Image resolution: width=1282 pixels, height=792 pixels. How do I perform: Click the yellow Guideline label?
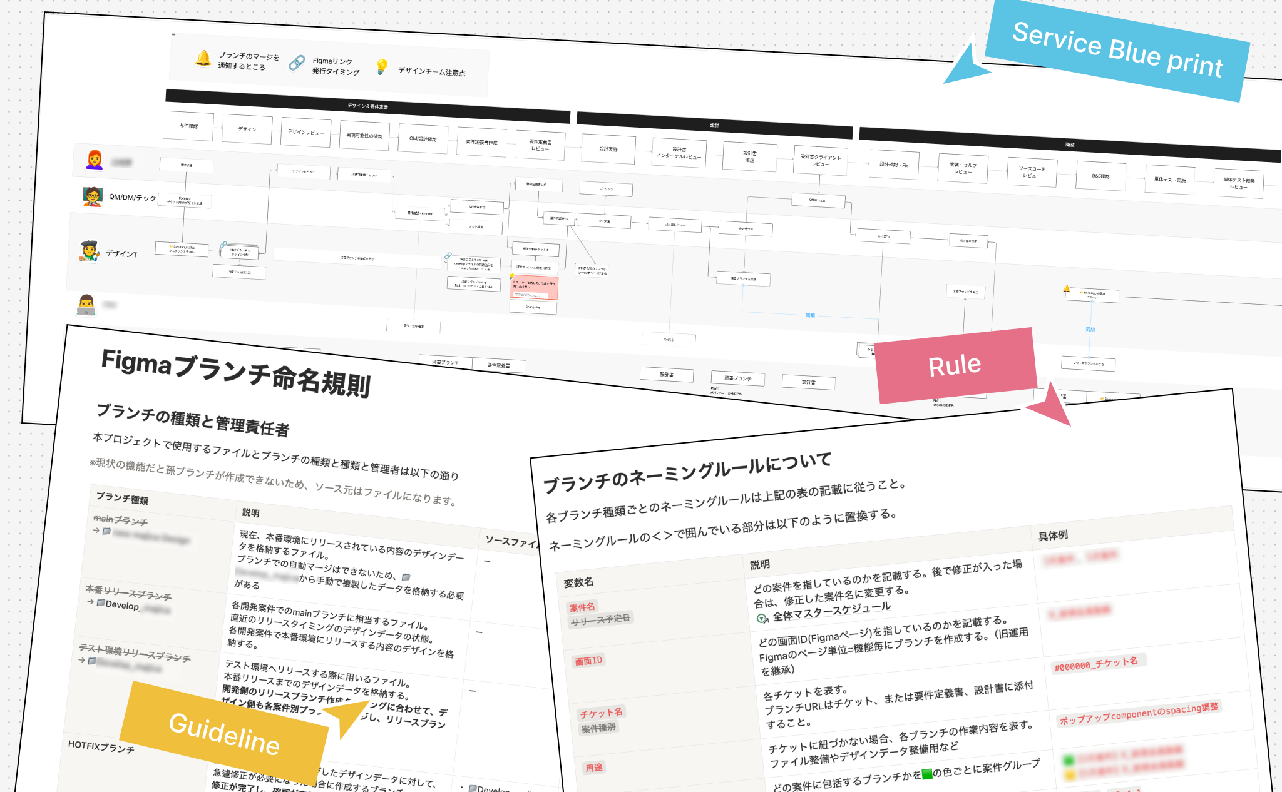pyautogui.click(x=224, y=733)
